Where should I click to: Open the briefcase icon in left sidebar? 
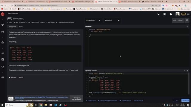pos(3,43)
